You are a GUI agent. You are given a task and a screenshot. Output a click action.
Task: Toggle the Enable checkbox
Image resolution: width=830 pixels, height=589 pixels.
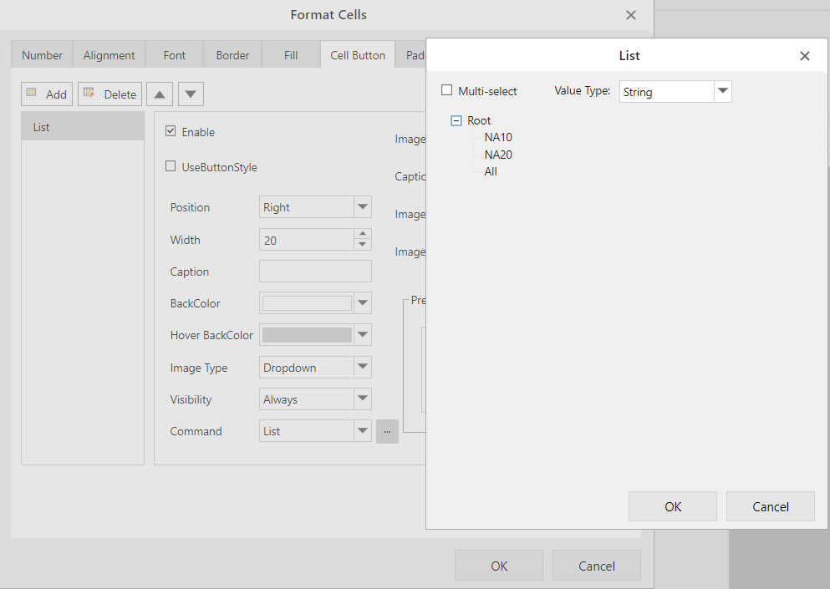click(171, 132)
